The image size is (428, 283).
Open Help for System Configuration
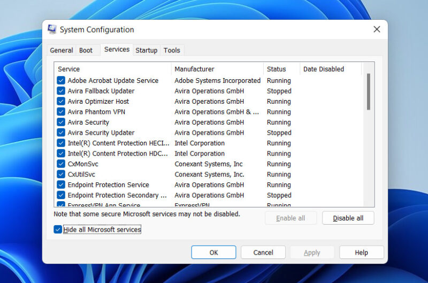coord(362,253)
